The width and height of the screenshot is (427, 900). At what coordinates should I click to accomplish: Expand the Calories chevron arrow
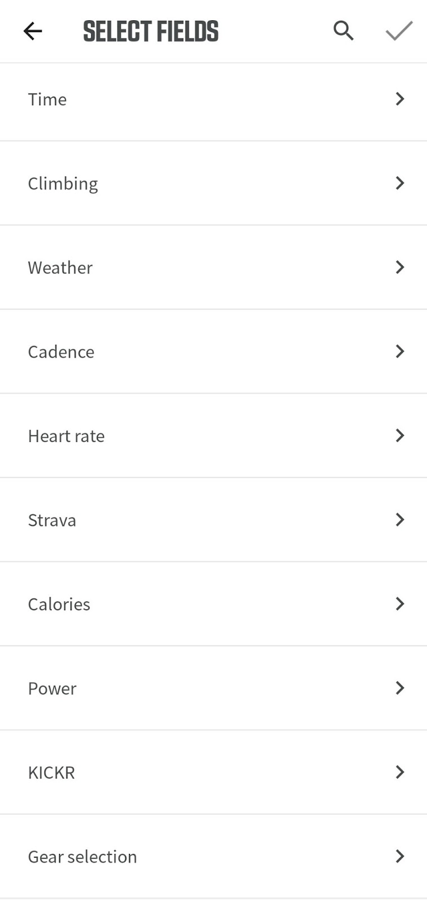click(399, 604)
